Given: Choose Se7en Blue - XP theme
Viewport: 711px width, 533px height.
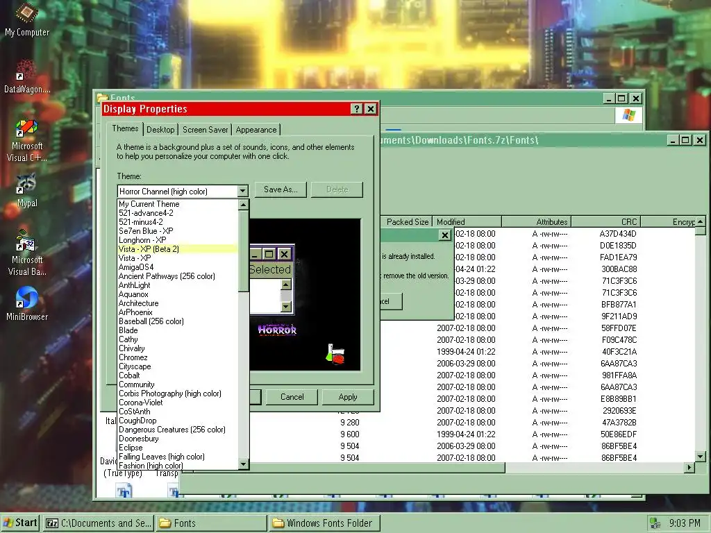Looking at the screenshot, I should tap(177, 230).
